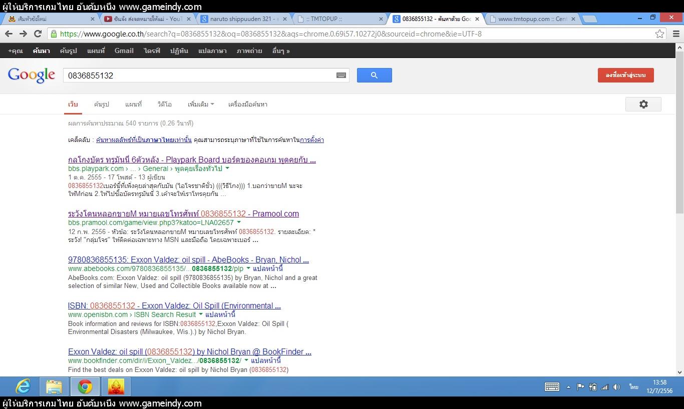Open the AbeBooks Exxon Valdez result
This screenshot has width=684, height=409.
click(188, 259)
